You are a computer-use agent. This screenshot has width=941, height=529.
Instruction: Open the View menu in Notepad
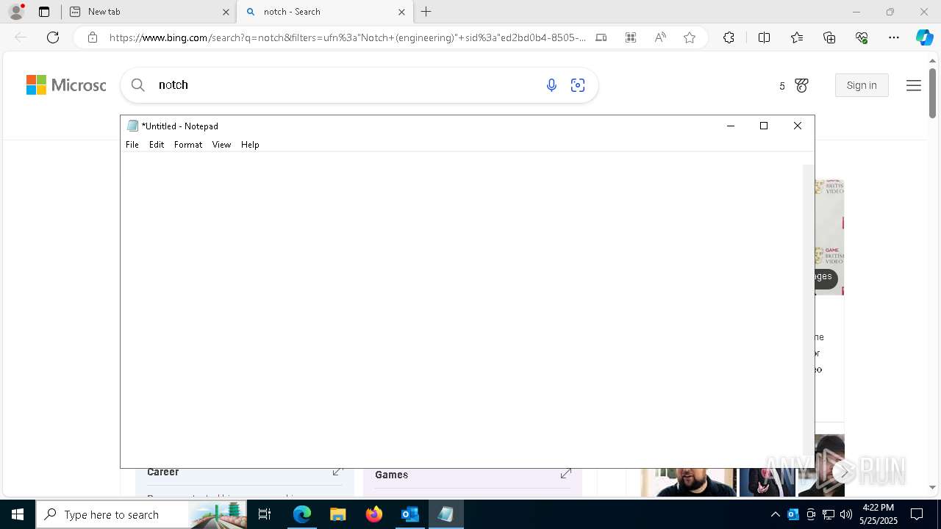pos(221,145)
